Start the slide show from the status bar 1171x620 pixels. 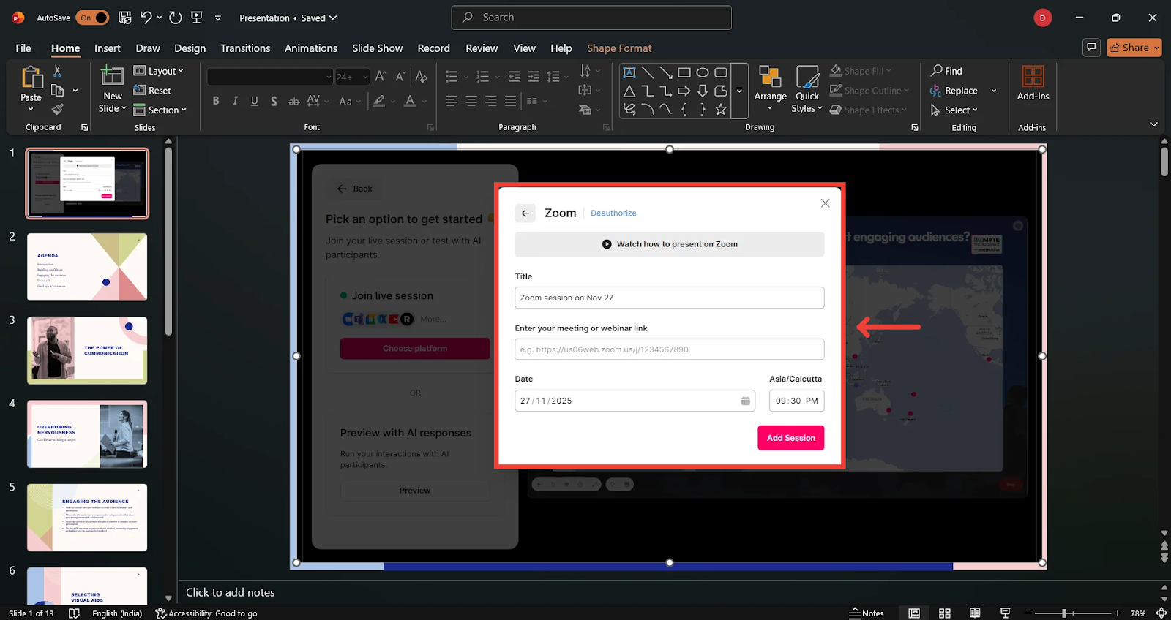pyautogui.click(x=1005, y=613)
